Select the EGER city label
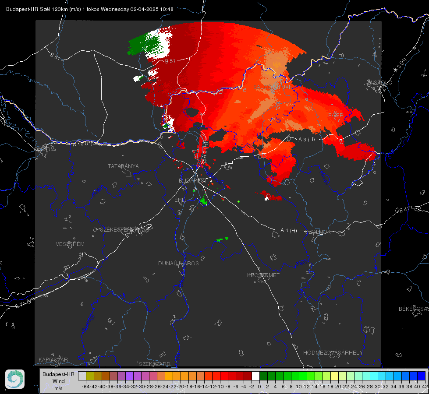This screenshot has width=429, height=394. coord(336,116)
